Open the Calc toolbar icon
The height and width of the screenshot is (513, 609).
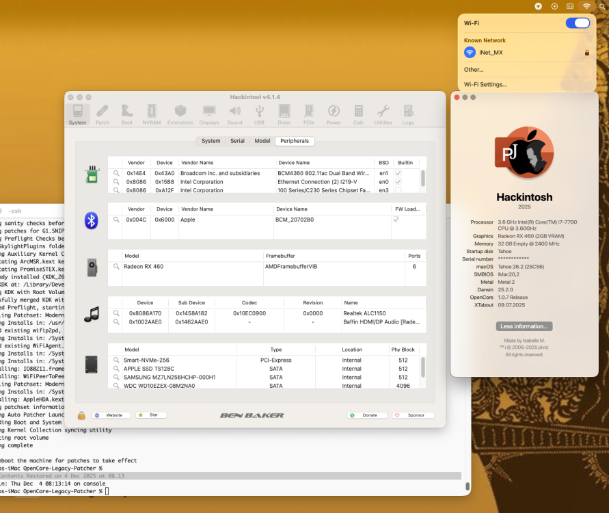[358, 115]
